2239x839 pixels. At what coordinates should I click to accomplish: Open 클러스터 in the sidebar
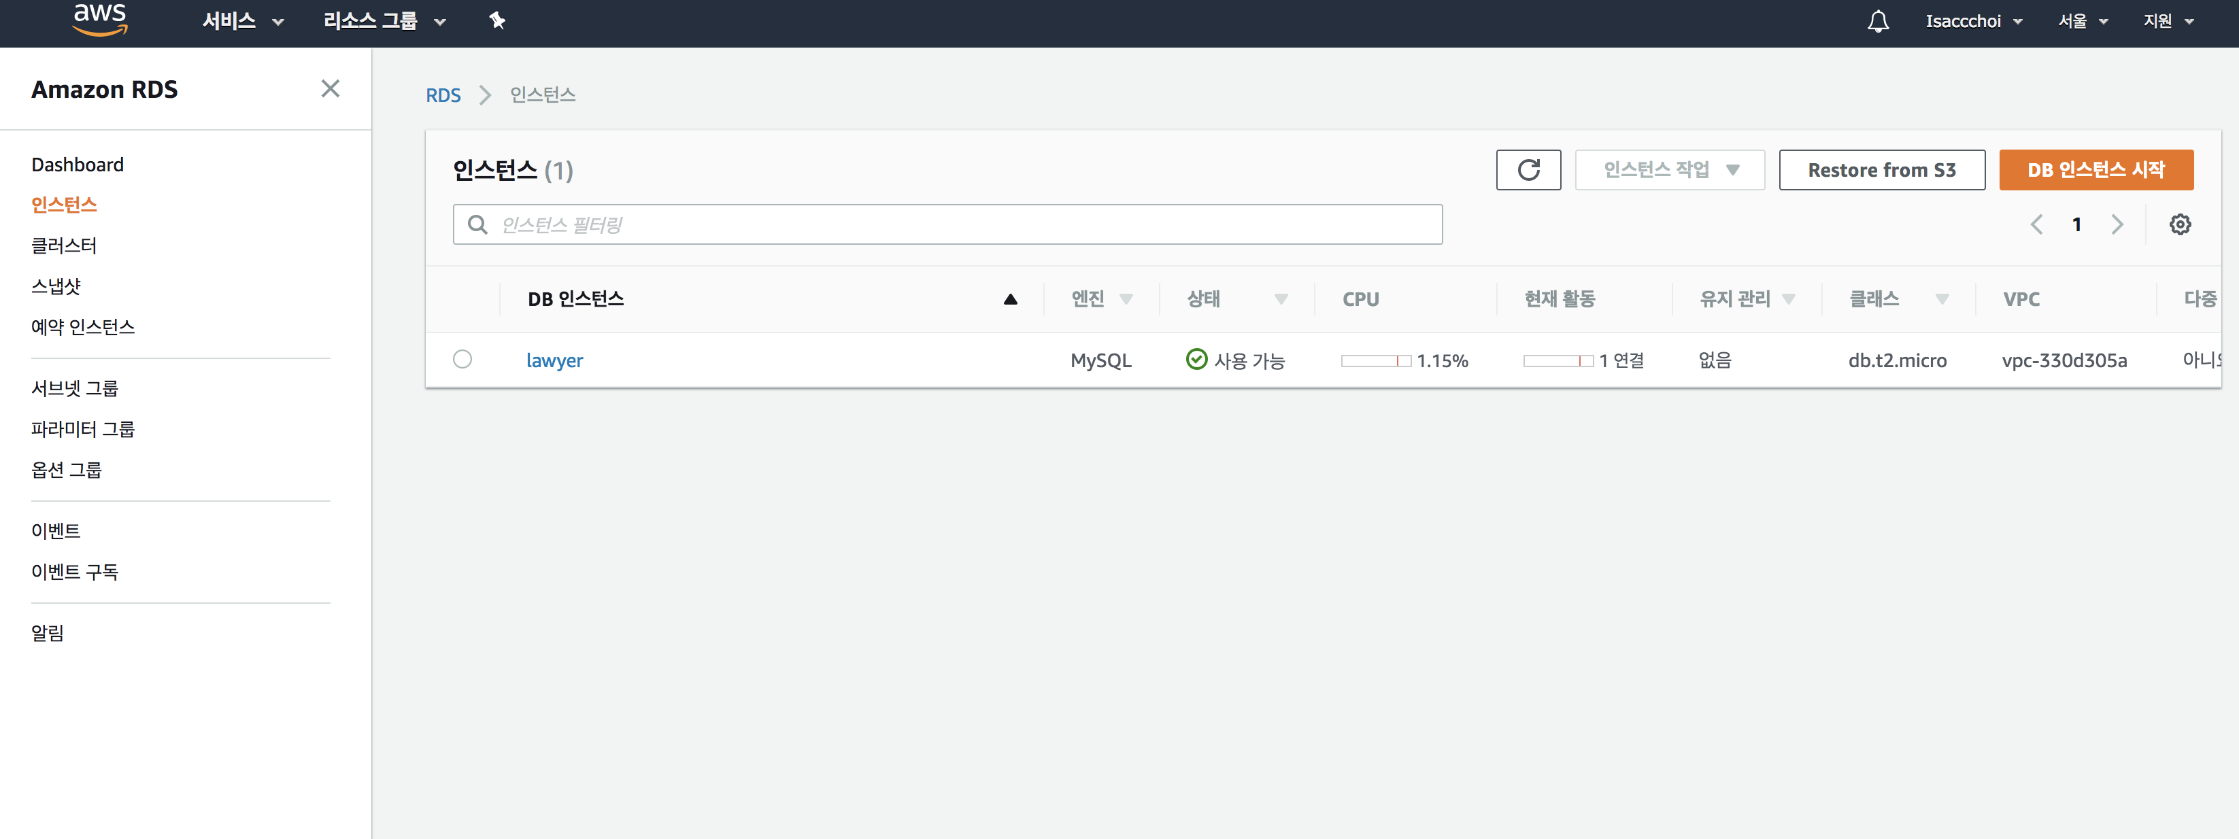65,246
